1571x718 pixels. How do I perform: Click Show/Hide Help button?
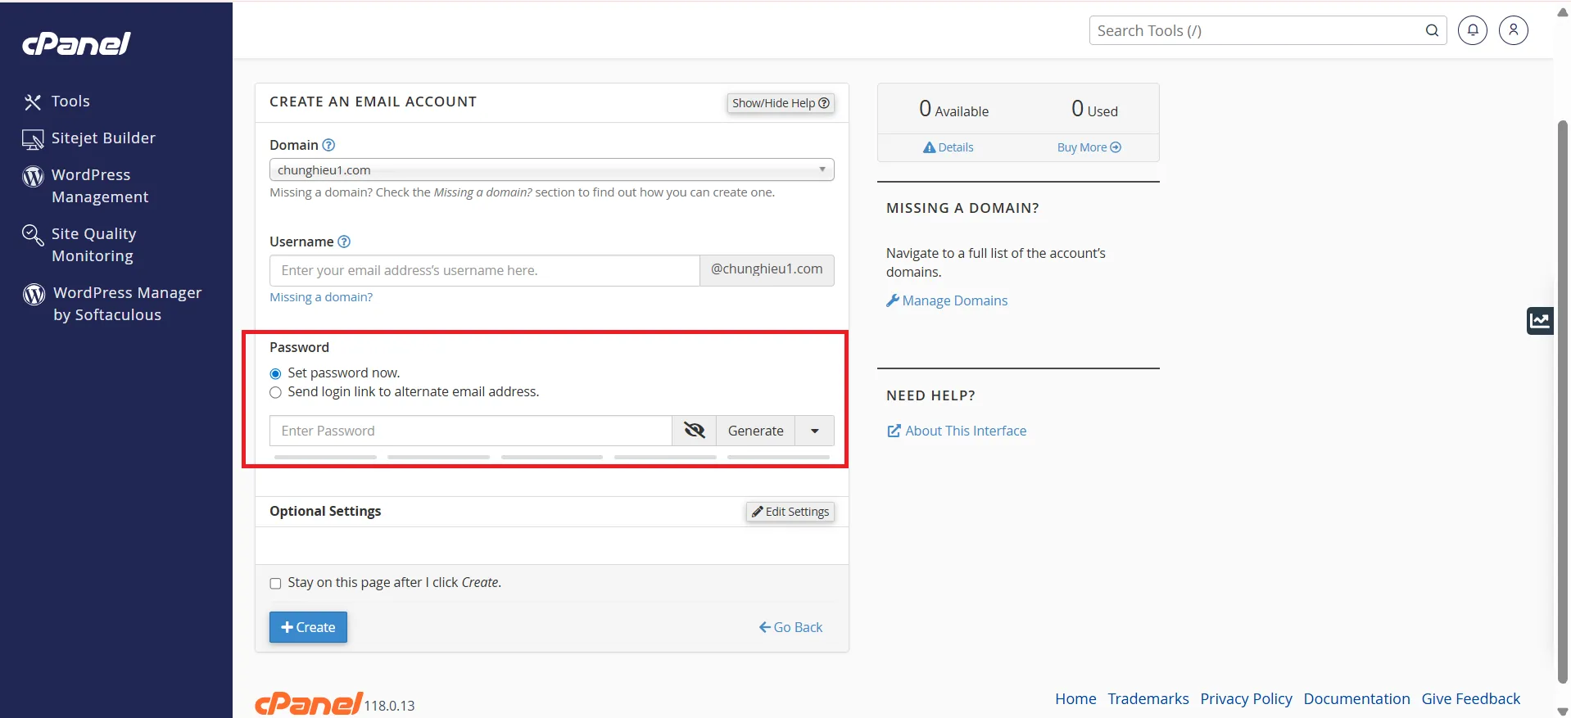781,103
